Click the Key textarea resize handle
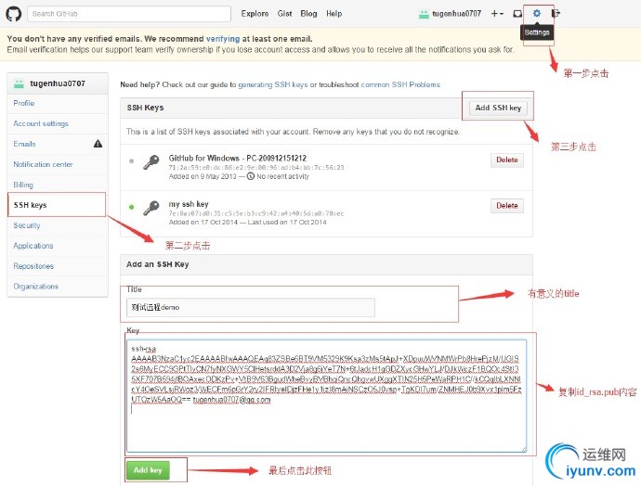 tap(523, 449)
